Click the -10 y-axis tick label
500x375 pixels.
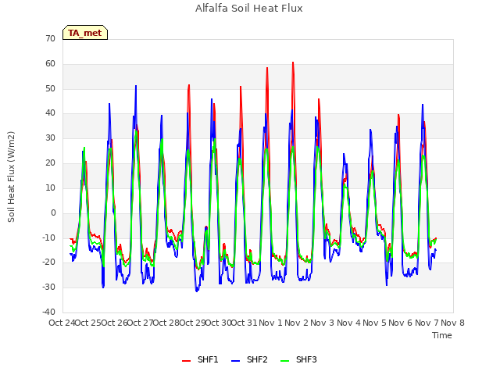(x=48, y=237)
